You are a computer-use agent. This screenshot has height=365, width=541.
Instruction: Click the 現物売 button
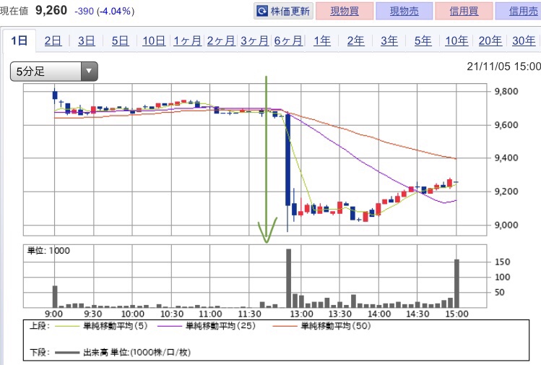tap(404, 11)
